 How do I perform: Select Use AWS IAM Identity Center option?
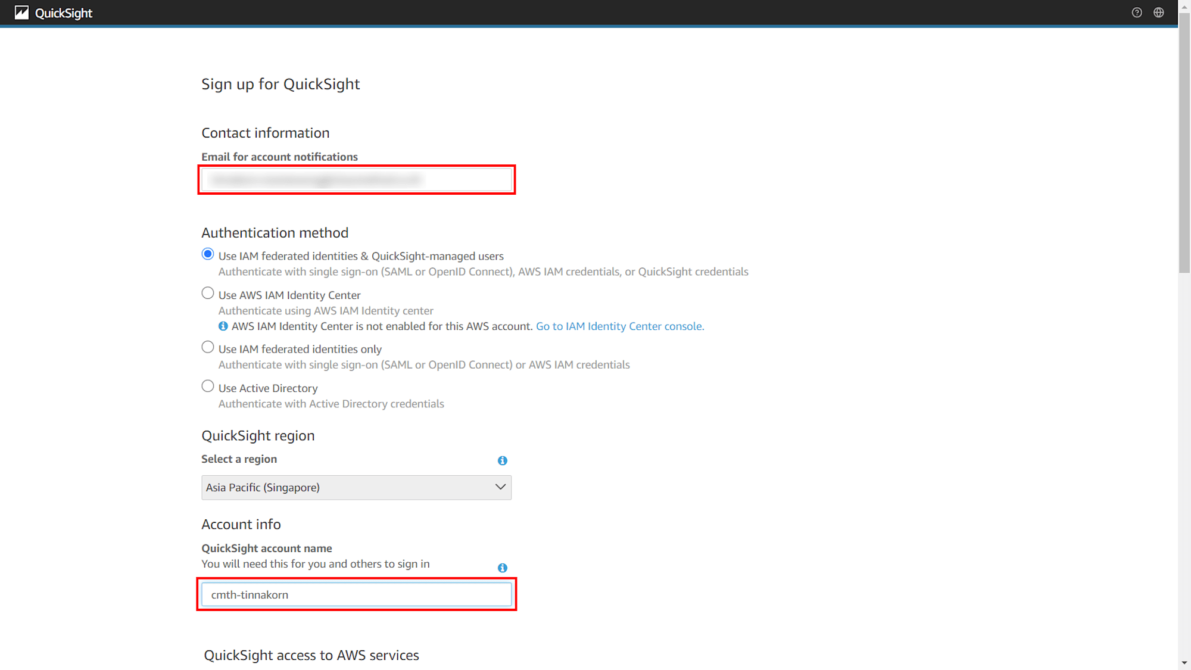coord(208,294)
